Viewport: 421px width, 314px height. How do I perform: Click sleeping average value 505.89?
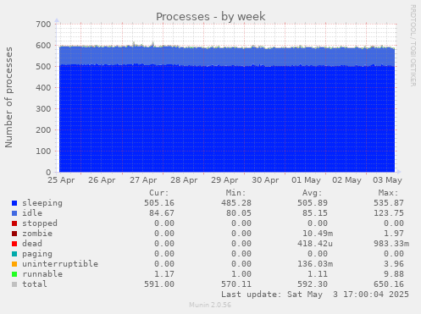[x=313, y=203]
